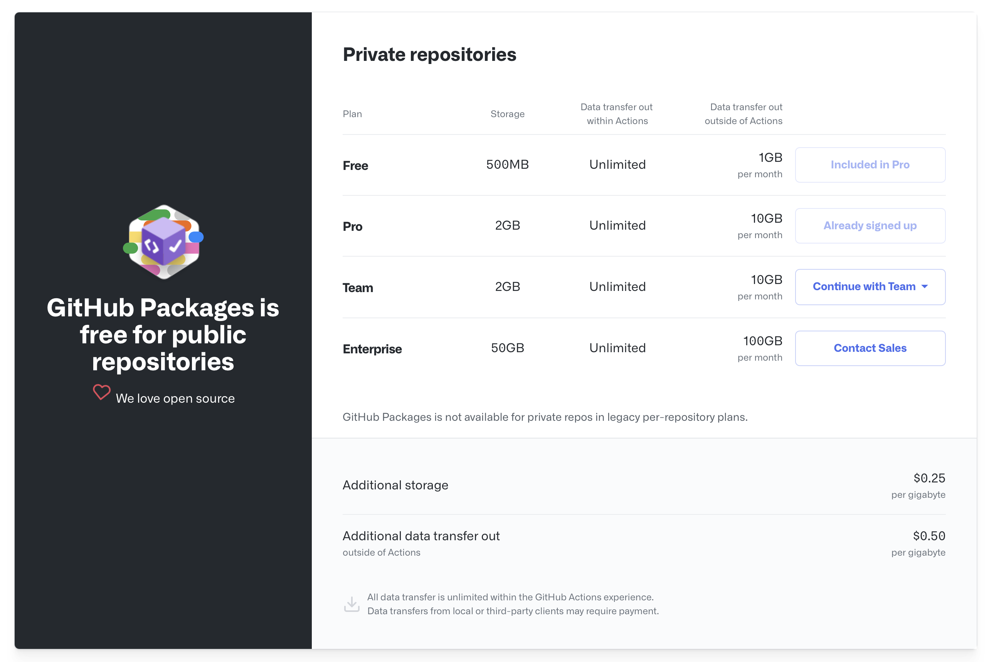Screen dimensions: 989x662
Task: Click the red heart icon
Action: 102,392
